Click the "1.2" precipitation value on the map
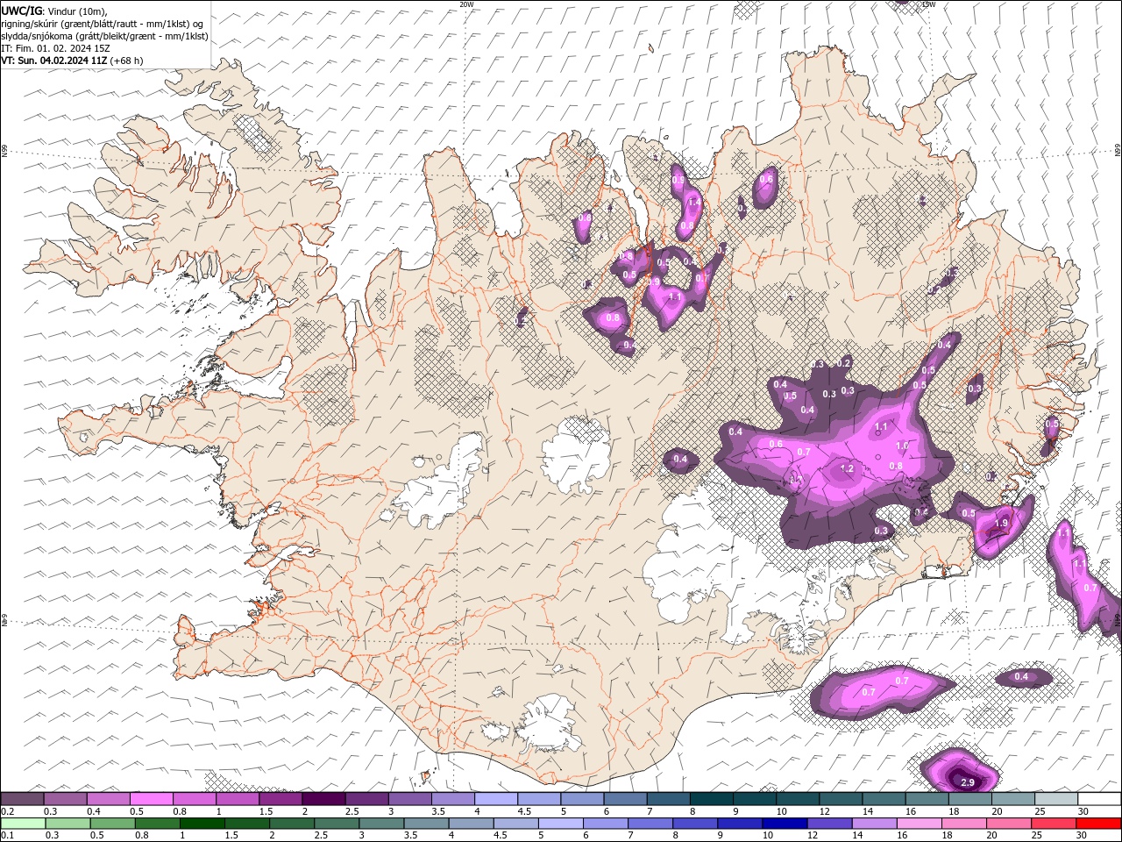The width and height of the screenshot is (1122, 842). pos(847,469)
